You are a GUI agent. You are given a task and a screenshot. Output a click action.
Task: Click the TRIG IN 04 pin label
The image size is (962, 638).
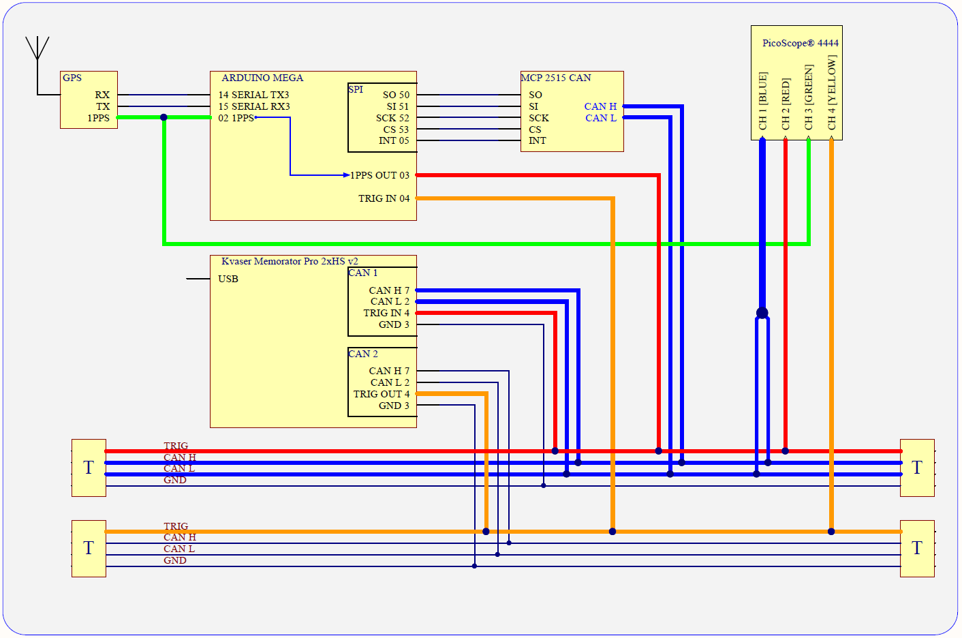pos(384,198)
